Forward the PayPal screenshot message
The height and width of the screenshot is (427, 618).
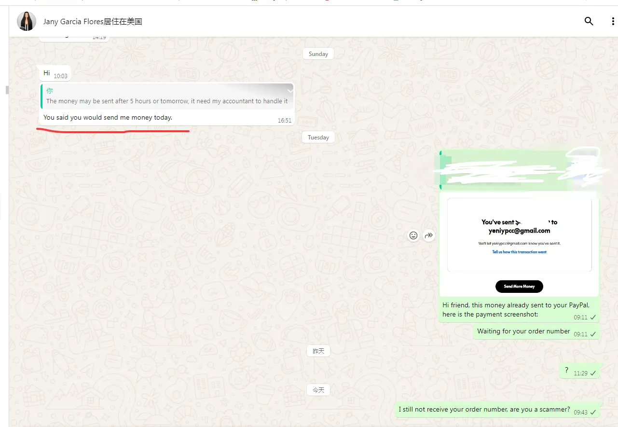(429, 235)
